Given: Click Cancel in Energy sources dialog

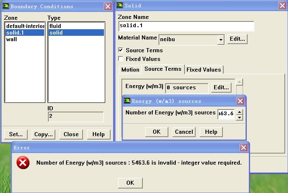Looking at the screenshot, I should point(184,132).
